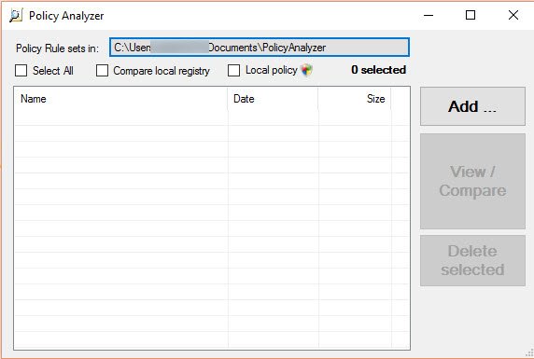Click the Compare local registry label
Image resolution: width=534 pixels, height=359 pixels.
[x=162, y=71]
